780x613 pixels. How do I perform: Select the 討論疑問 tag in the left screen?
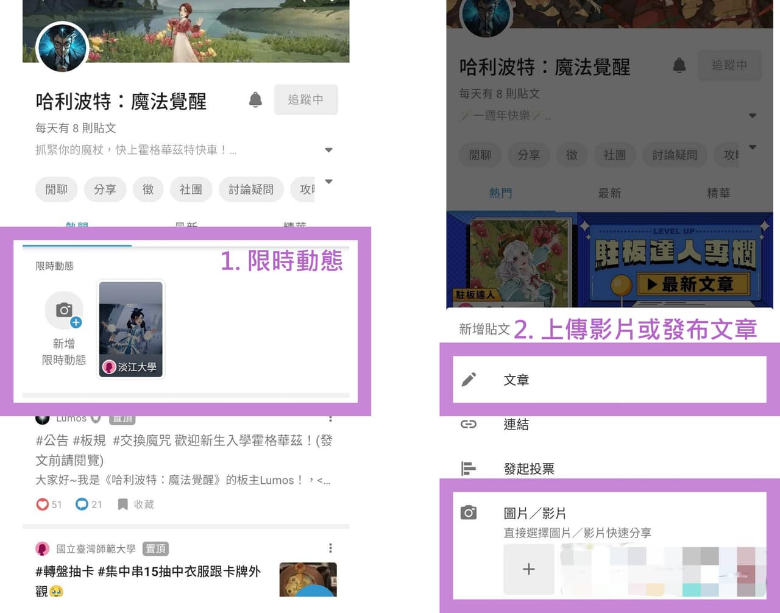251,190
